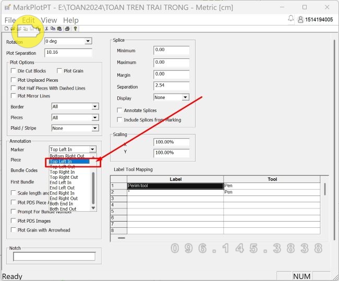Image resolution: width=339 pixels, height=281 pixels.
Task: Click the Copy toolbar icon
Action: coord(53,29)
